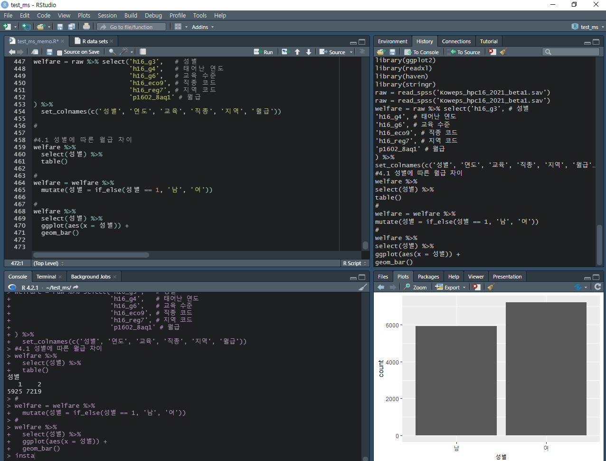
Task: Open the plot Export dropdown
Action: click(451, 287)
